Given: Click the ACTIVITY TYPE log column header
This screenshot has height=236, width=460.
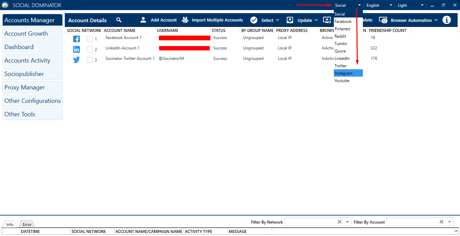Looking at the screenshot, I should (x=199, y=232).
